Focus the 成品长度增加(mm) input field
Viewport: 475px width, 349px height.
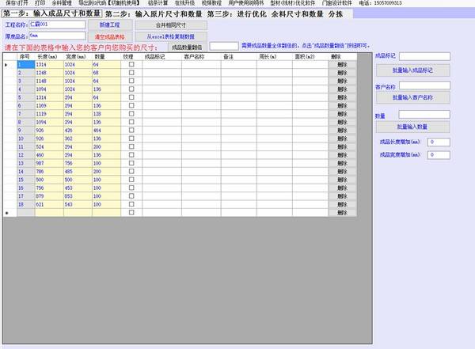(438, 142)
